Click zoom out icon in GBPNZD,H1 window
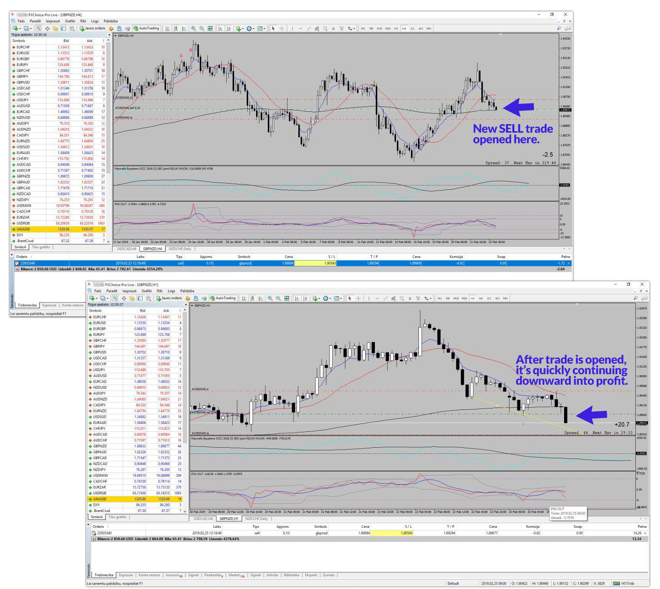Viewport: 660px width, 589px height. point(278,298)
